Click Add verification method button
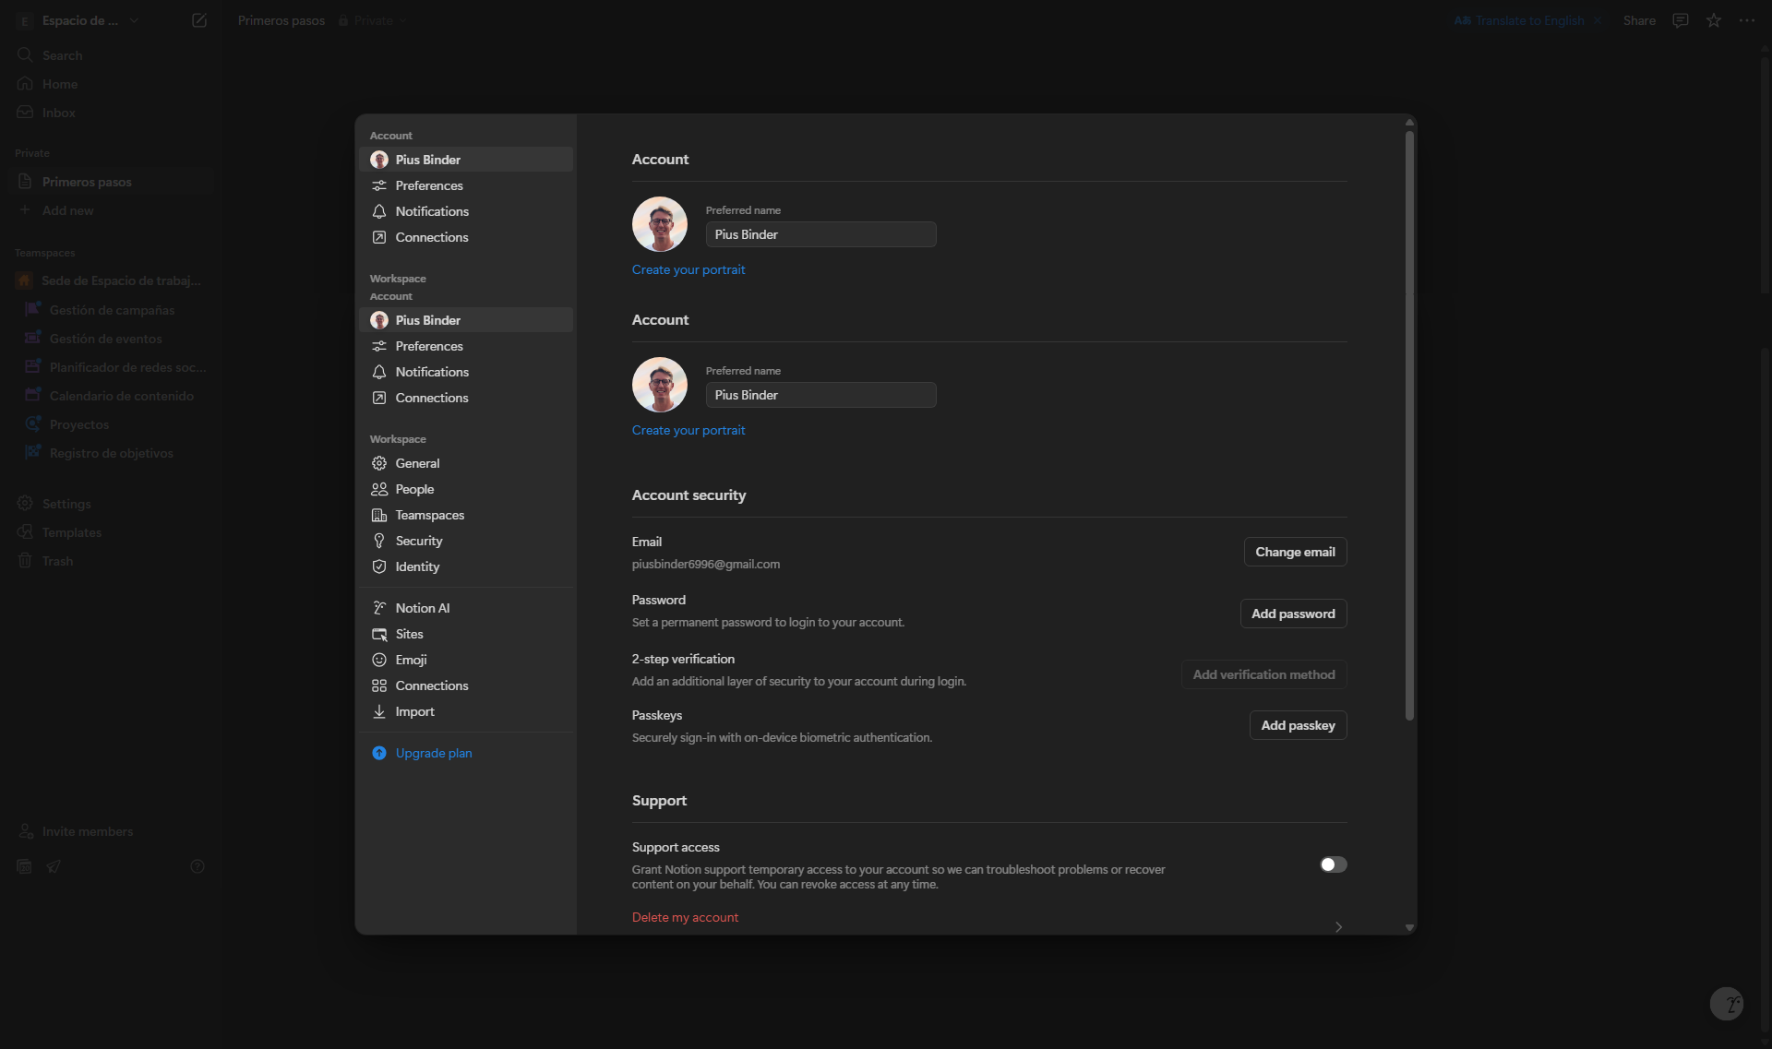 click(x=1263, y=674)
